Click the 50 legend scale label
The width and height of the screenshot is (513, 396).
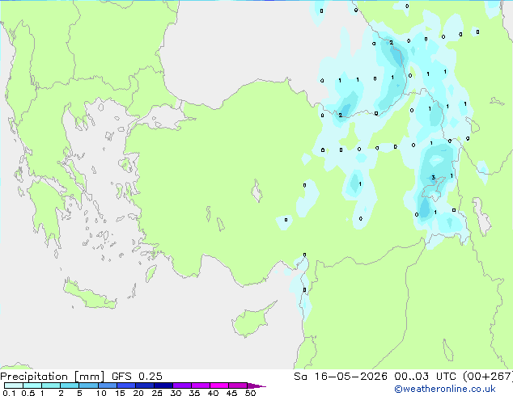point(251,393)
